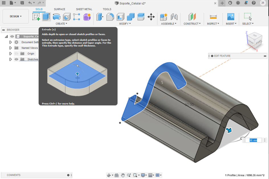The width and height of the screenshot is (269, 179).
Task: Open the CREATE dropdown menu
Action: coord(61,24)
